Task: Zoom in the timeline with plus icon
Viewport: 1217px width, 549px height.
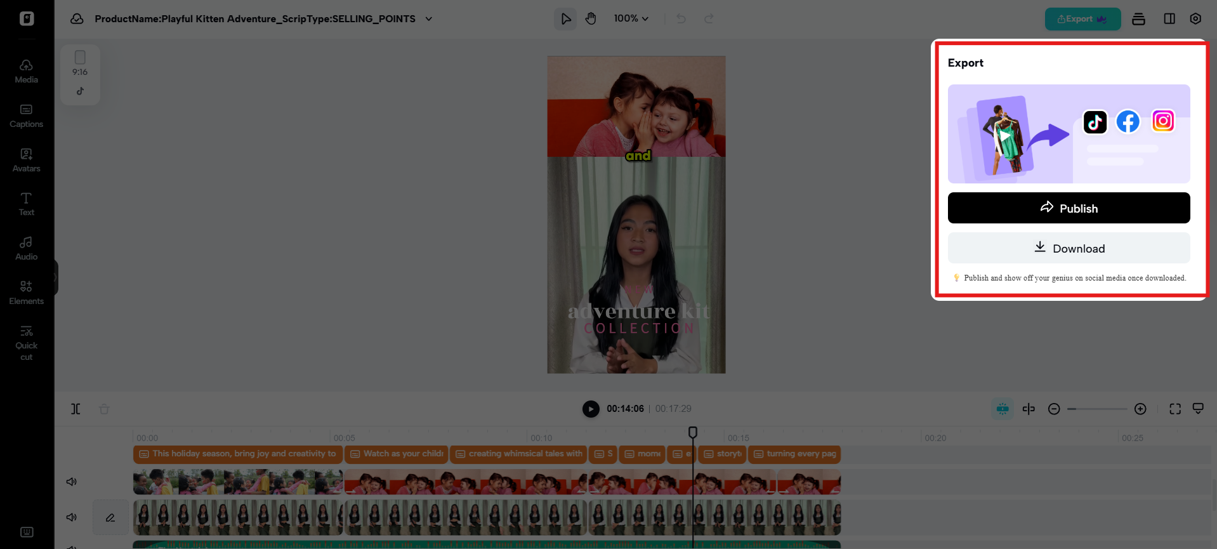Action: (x=1140, y=409)
